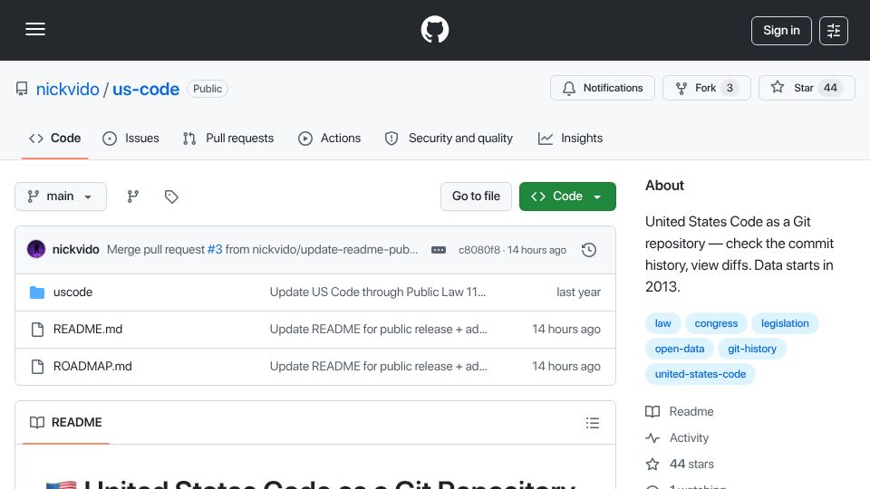The width and height of the screenshot is (870, 489).
Task: Open pull request #3 link
Action: 215,250
